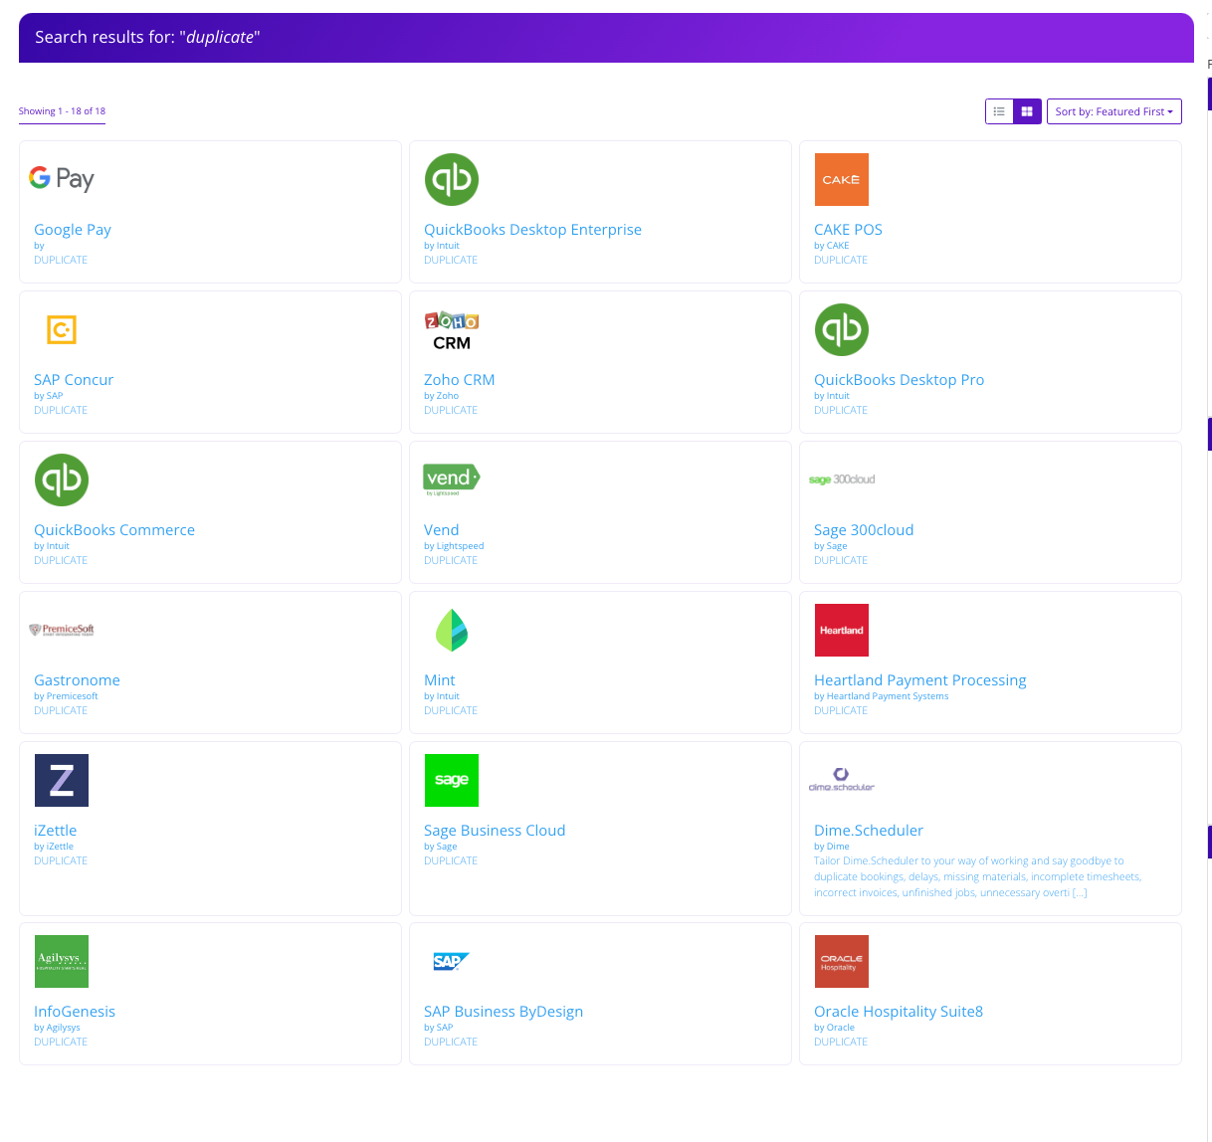Click the iZettle Z logo

[x=62, y=781]
